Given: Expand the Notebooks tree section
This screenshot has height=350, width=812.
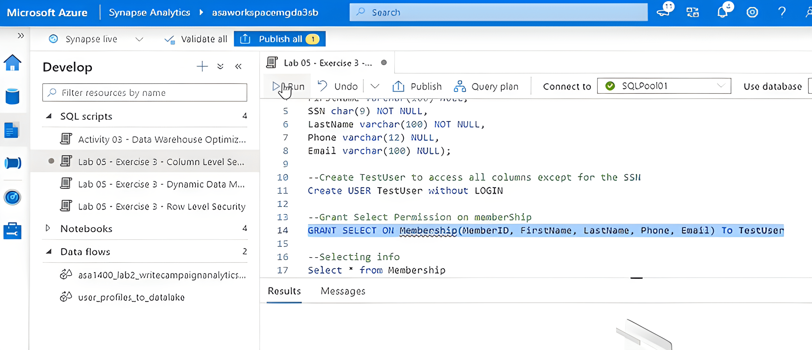Looking at the screenshot, I should 48,228.
